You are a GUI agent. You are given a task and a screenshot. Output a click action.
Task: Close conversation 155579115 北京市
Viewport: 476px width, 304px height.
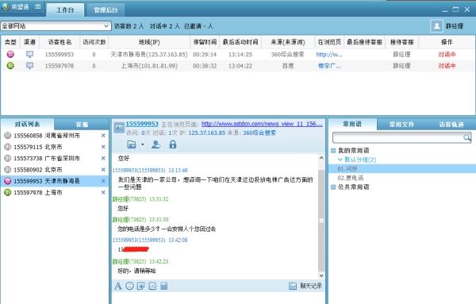pos(103,147)
